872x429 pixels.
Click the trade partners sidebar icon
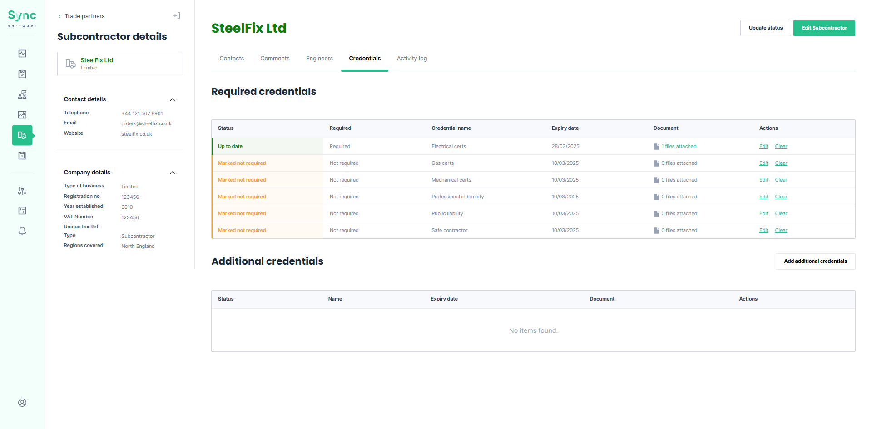tap(22, 135)
